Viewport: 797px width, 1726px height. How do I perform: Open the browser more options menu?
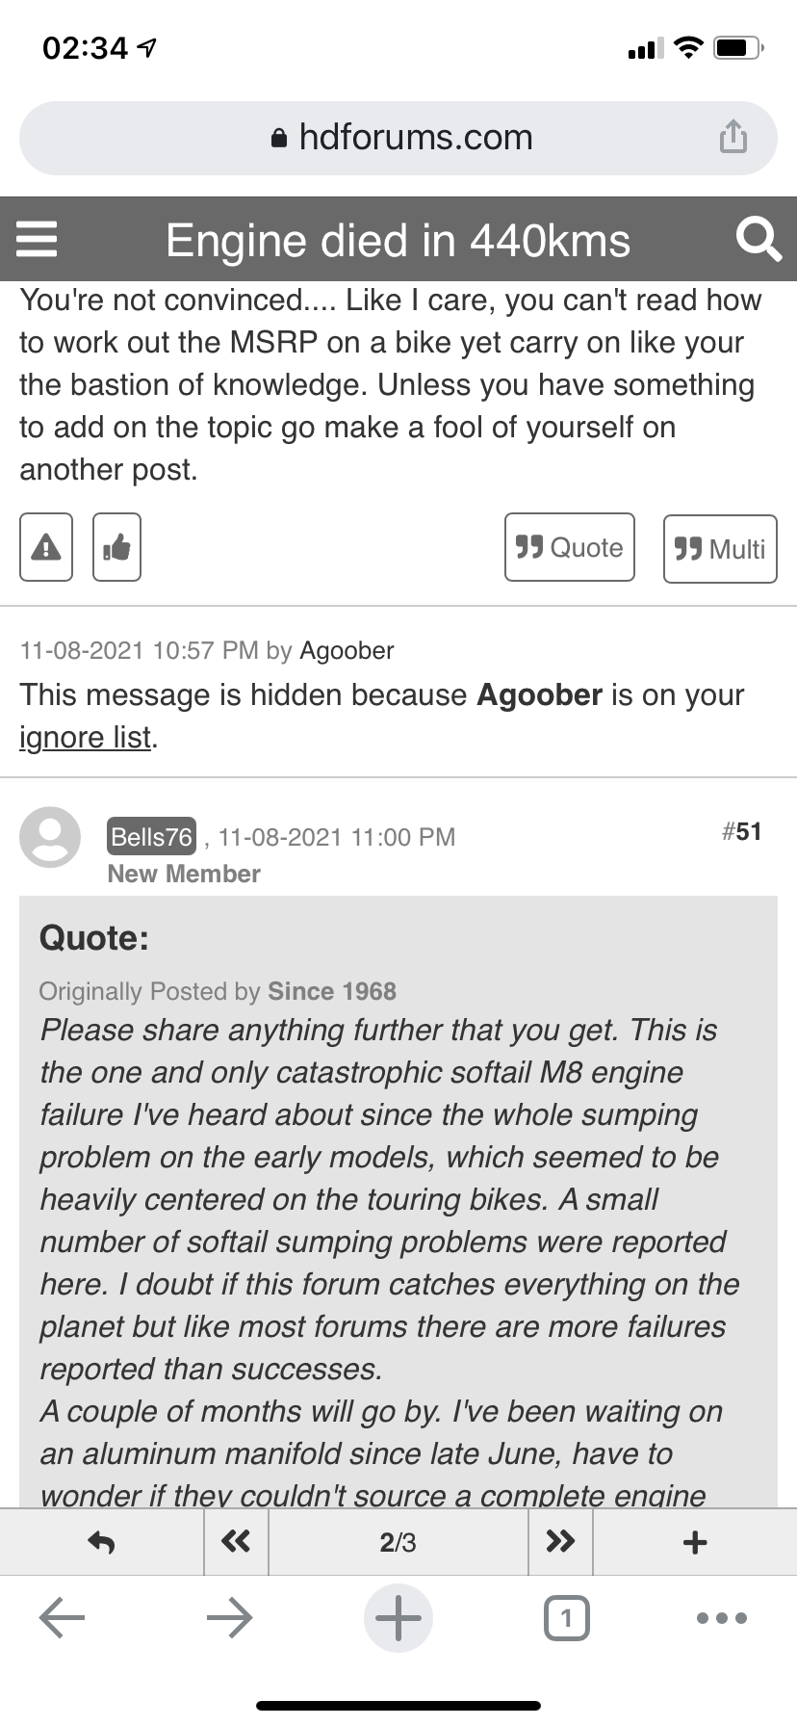(x=721, y=1618)
